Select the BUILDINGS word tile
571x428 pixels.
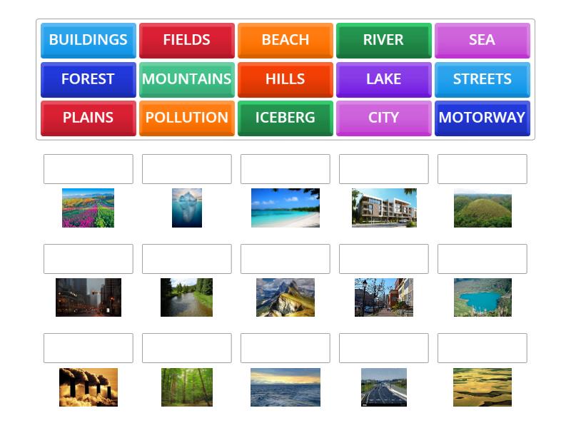point(88,40)
